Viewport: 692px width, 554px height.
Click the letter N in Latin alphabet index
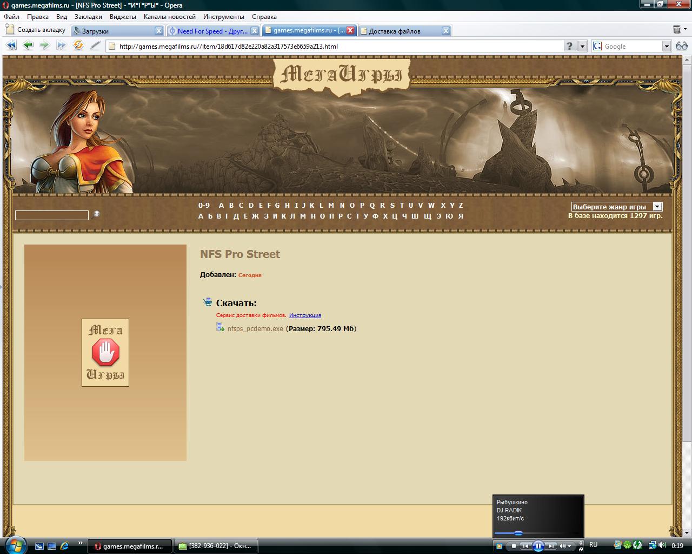[x=342, y=205]
